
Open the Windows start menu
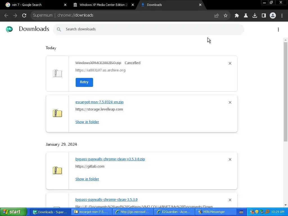13,212
